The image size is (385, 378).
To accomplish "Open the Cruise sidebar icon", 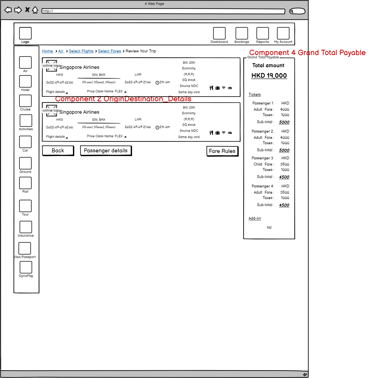I will pos(25,101).
